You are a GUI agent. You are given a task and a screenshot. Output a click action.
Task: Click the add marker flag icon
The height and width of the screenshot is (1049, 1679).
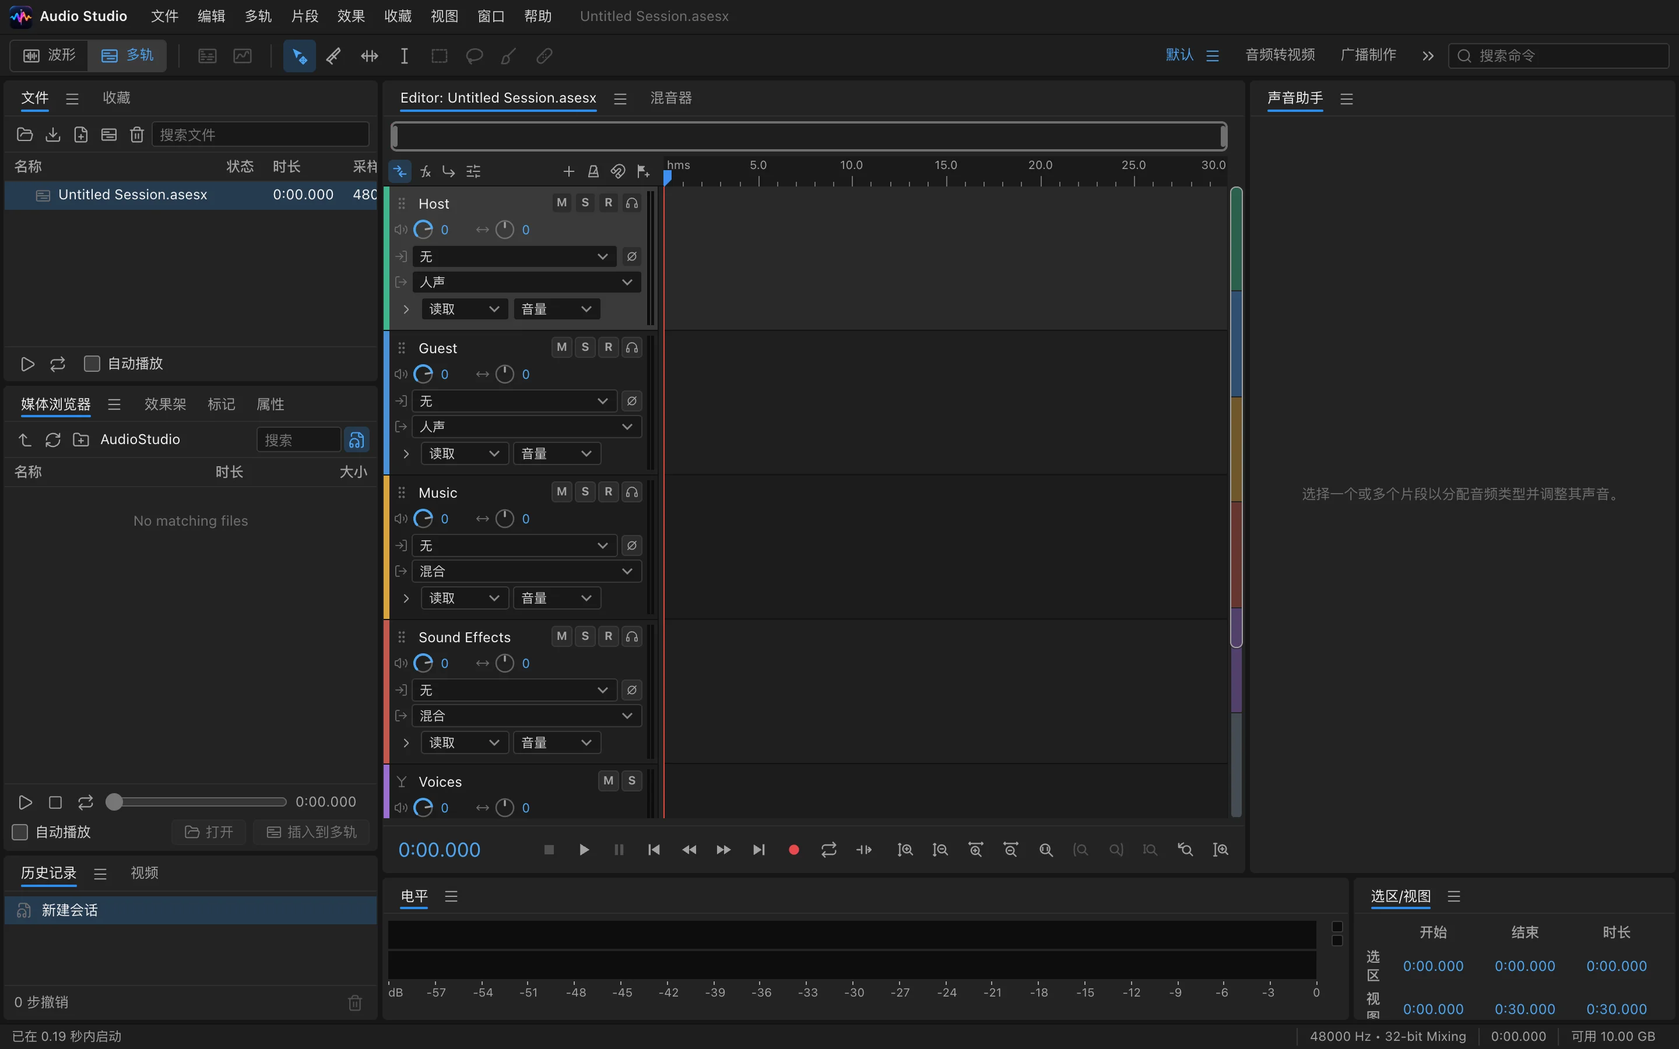643,171
